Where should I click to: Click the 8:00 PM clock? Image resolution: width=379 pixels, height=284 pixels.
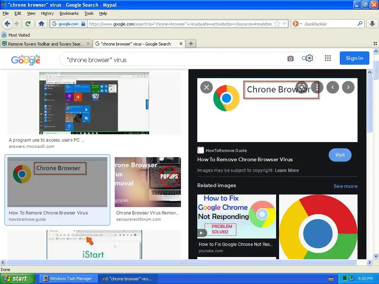[365, 278]
